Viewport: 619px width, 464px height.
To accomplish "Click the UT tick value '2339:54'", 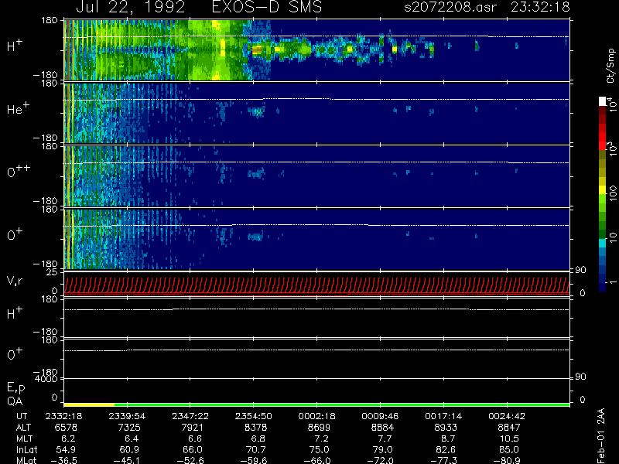I will click(127, 416).
